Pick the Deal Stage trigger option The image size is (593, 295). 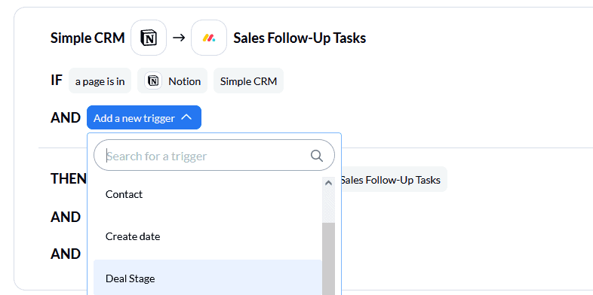(x=207, y=278)
